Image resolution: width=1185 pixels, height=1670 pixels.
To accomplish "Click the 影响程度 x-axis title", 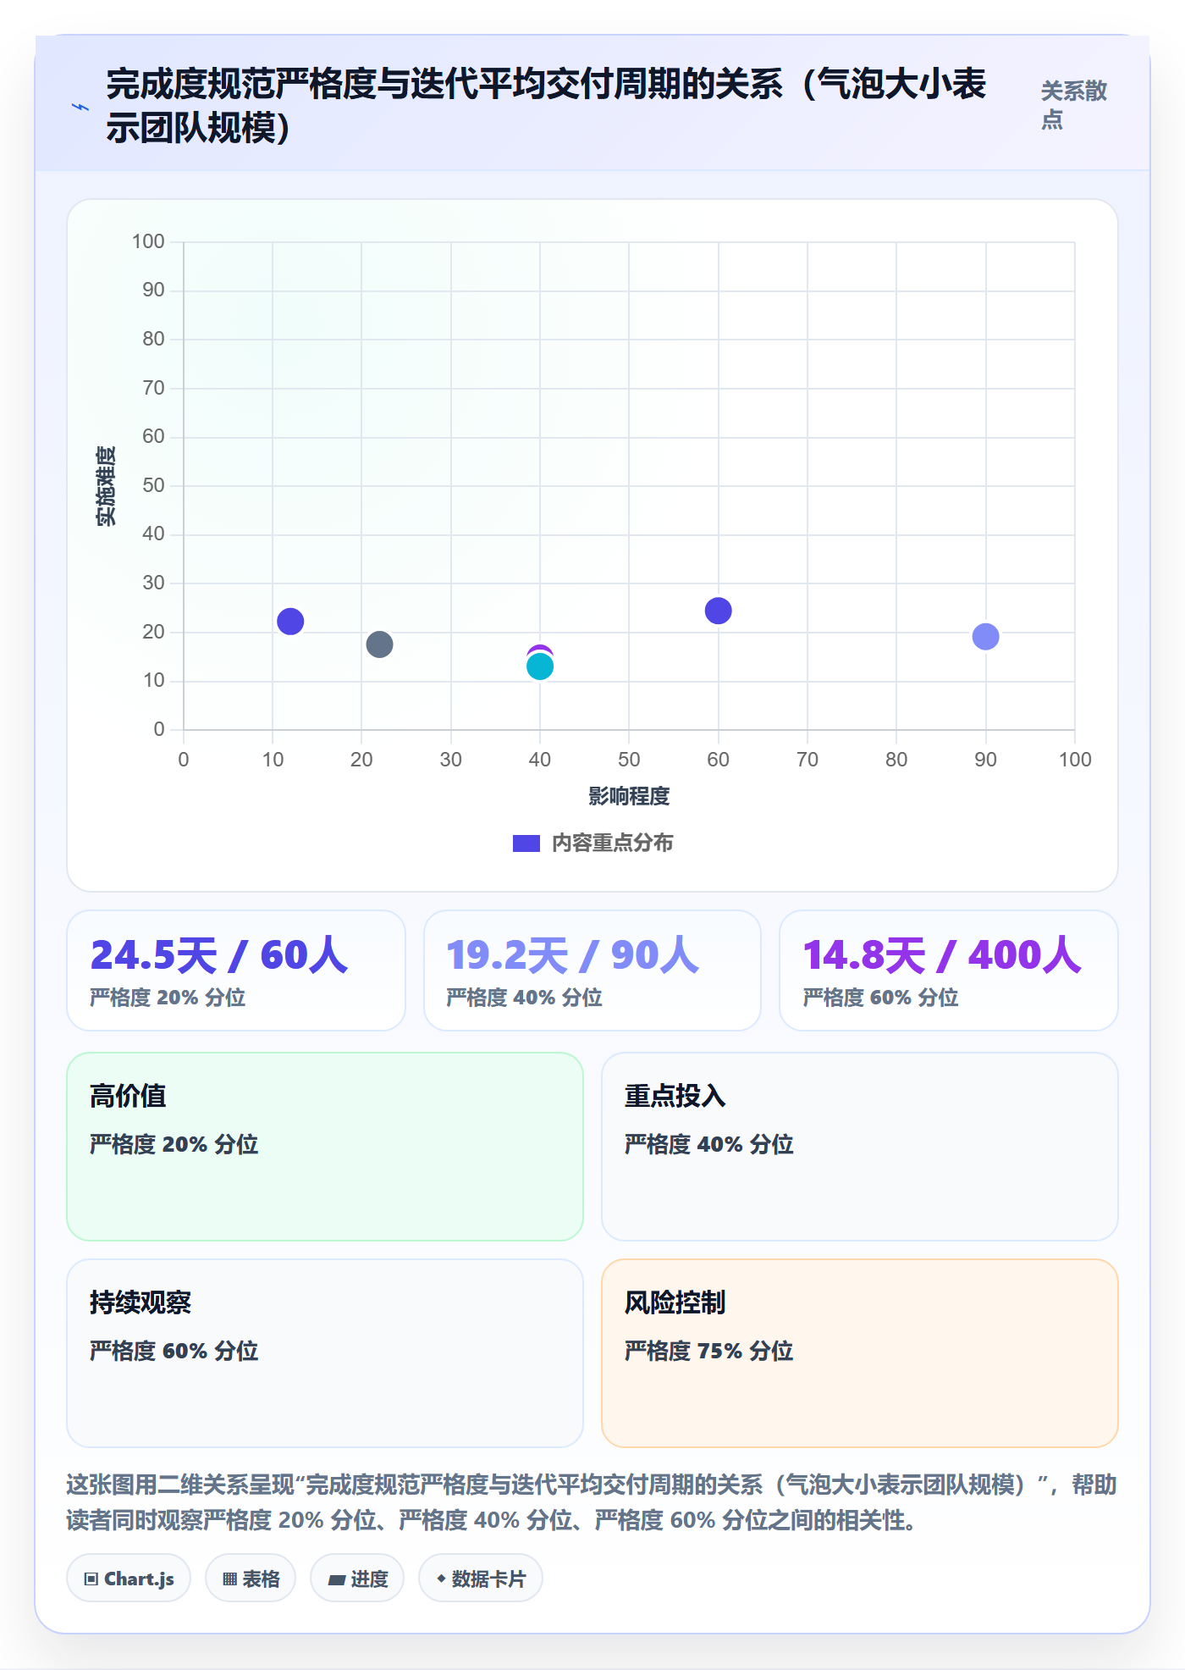I will [629, 796].
